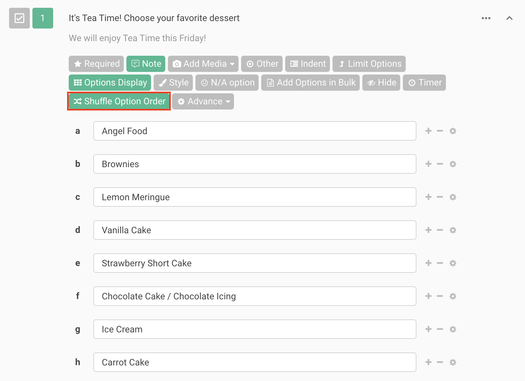Expand the Add Media dropdown arrow
525x381 pixels.
click(x=232, y=64)
